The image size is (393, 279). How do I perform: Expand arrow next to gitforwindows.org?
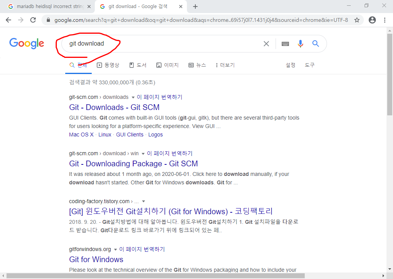[116, 249]
